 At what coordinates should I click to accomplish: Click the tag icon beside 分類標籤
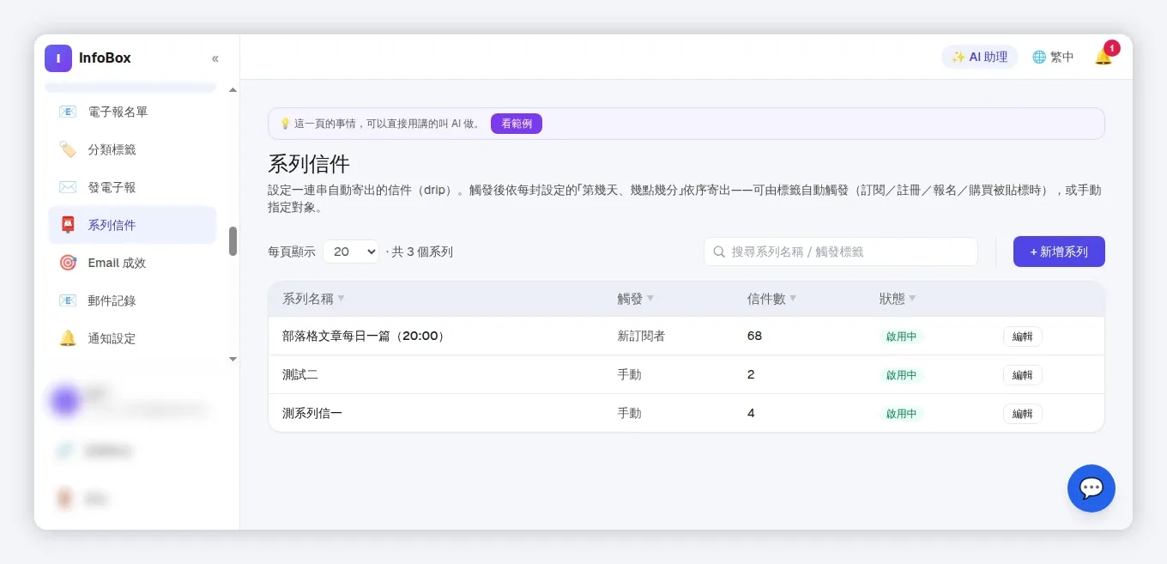[68, 149]
